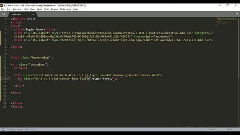Restore down the Sublime Text window
Viewport: 240px width, 135px height.
[228, 5]
